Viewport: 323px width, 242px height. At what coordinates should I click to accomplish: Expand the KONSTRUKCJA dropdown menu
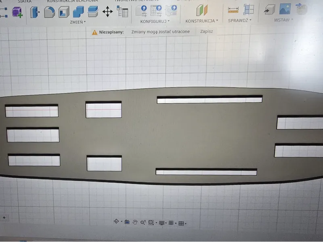[201, 21]
